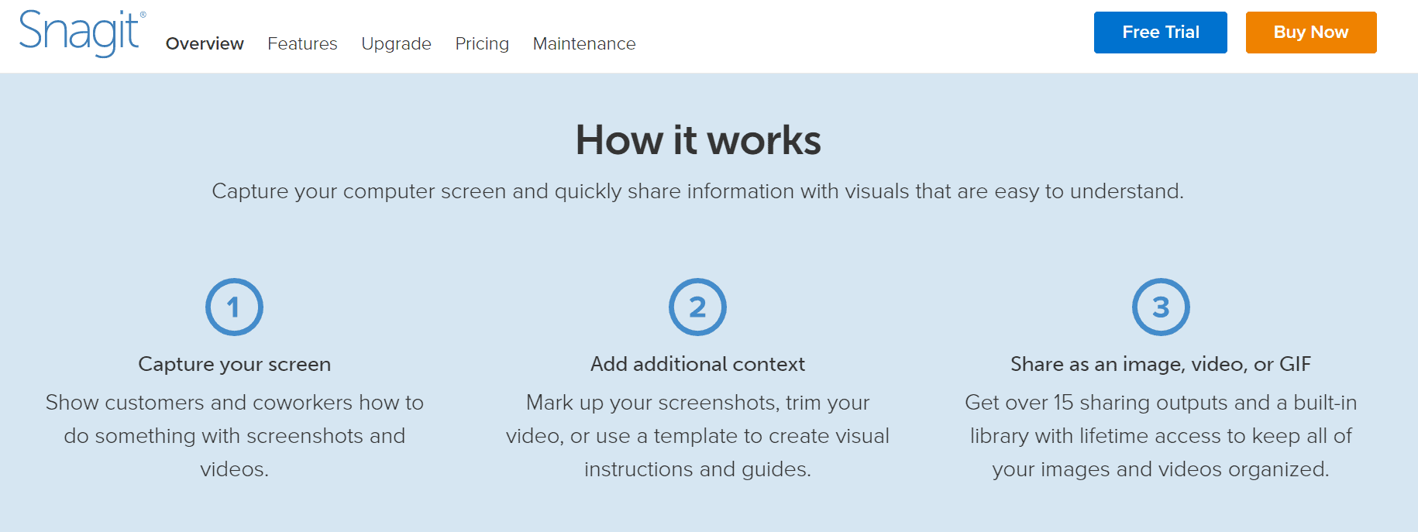Click the subtitle about capturing your computer screen
This screenshot has width=1418, height=532.
[697, 191]
